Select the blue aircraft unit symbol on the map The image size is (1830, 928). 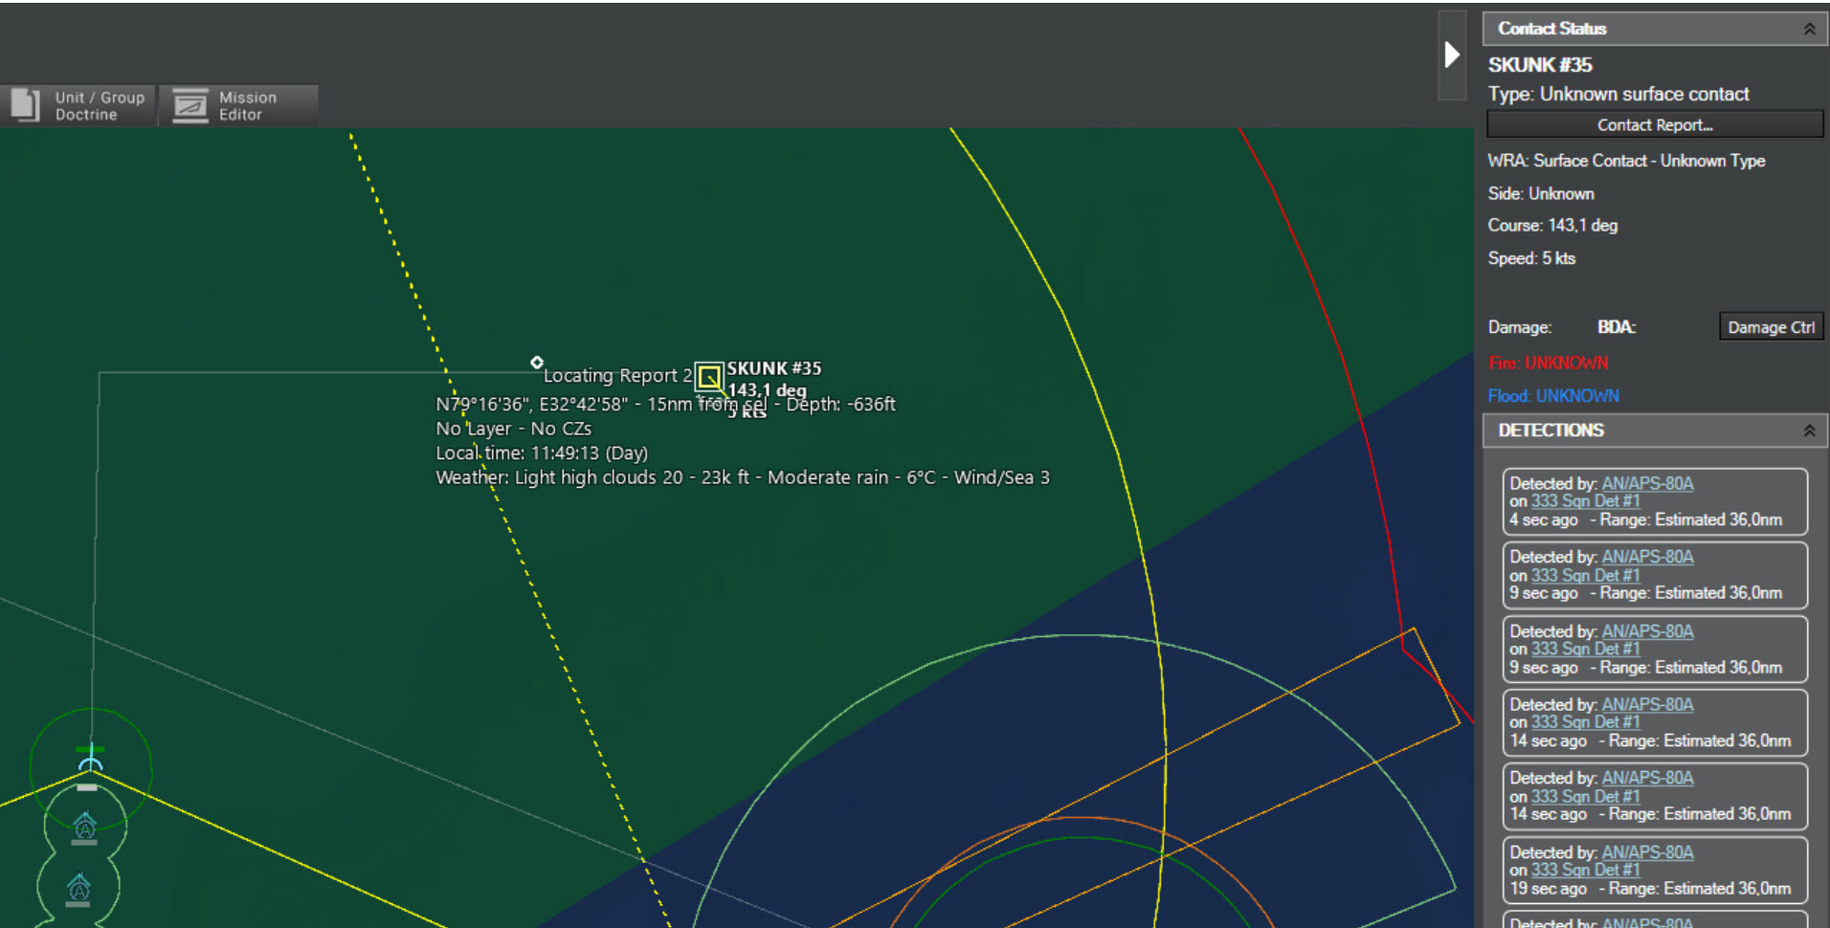(91, 761)
